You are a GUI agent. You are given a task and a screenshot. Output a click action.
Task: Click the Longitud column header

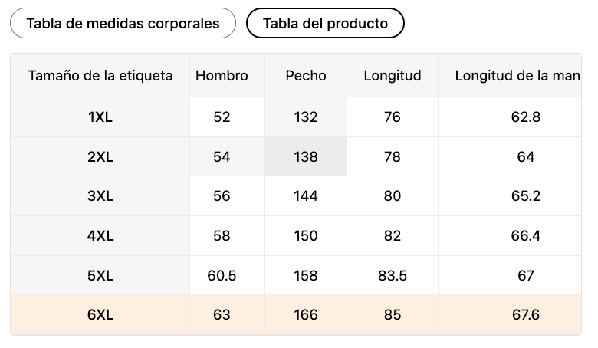[x=393, y=76]
